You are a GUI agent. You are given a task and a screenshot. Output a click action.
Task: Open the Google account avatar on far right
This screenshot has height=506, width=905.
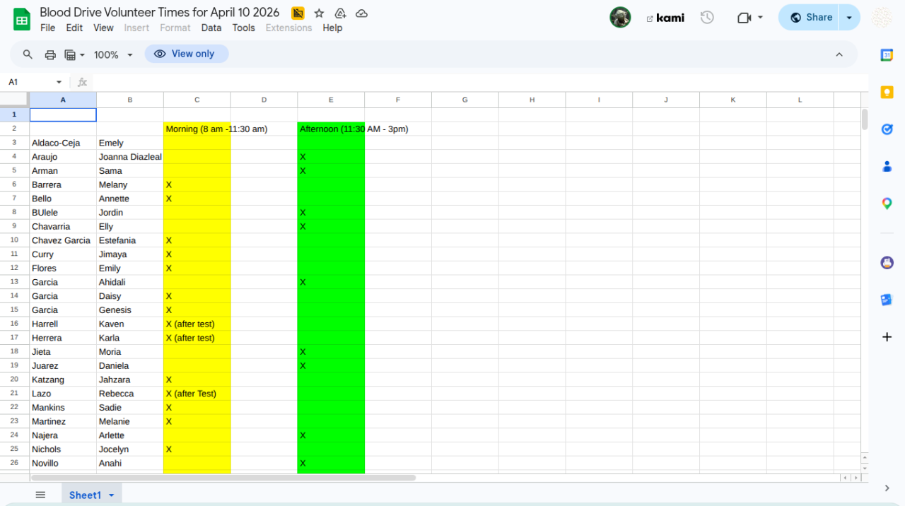pos(882,18)
